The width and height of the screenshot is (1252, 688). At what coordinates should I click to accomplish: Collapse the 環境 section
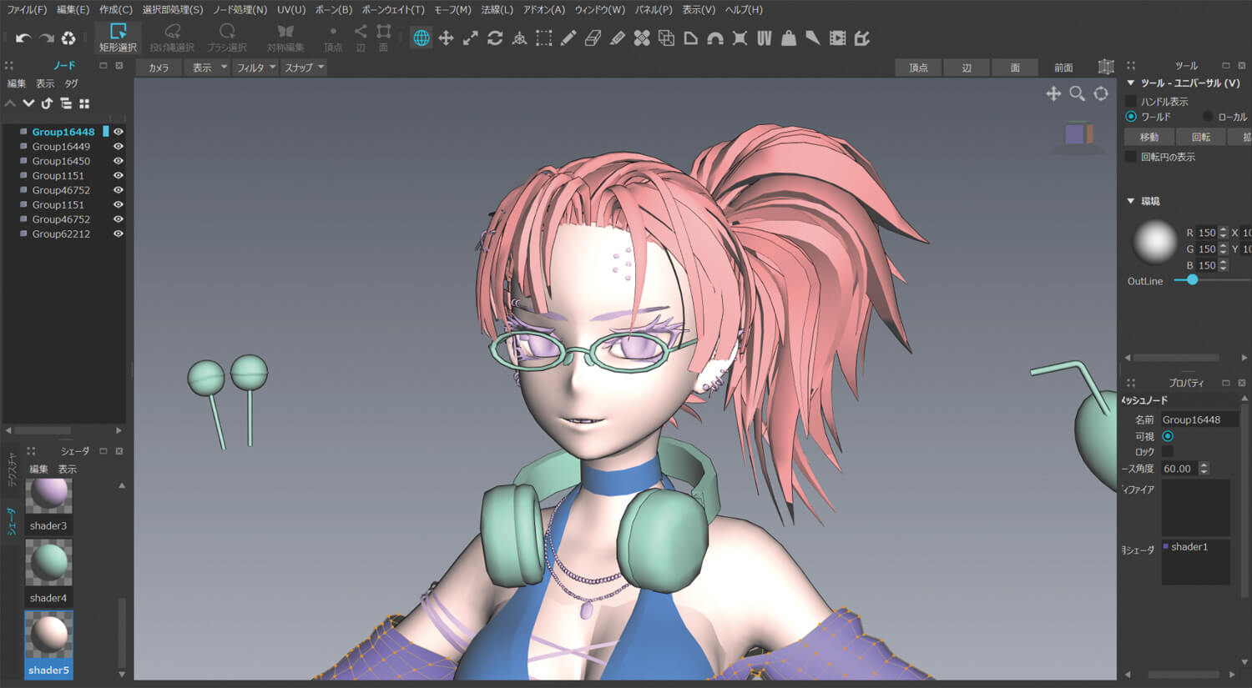click(x=1131, y=201)
